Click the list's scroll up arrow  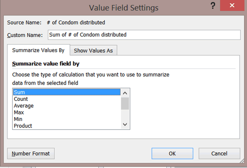(125, 93)
